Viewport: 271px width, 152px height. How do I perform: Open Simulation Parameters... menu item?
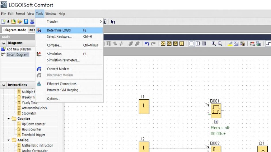[x=69, y=60]
